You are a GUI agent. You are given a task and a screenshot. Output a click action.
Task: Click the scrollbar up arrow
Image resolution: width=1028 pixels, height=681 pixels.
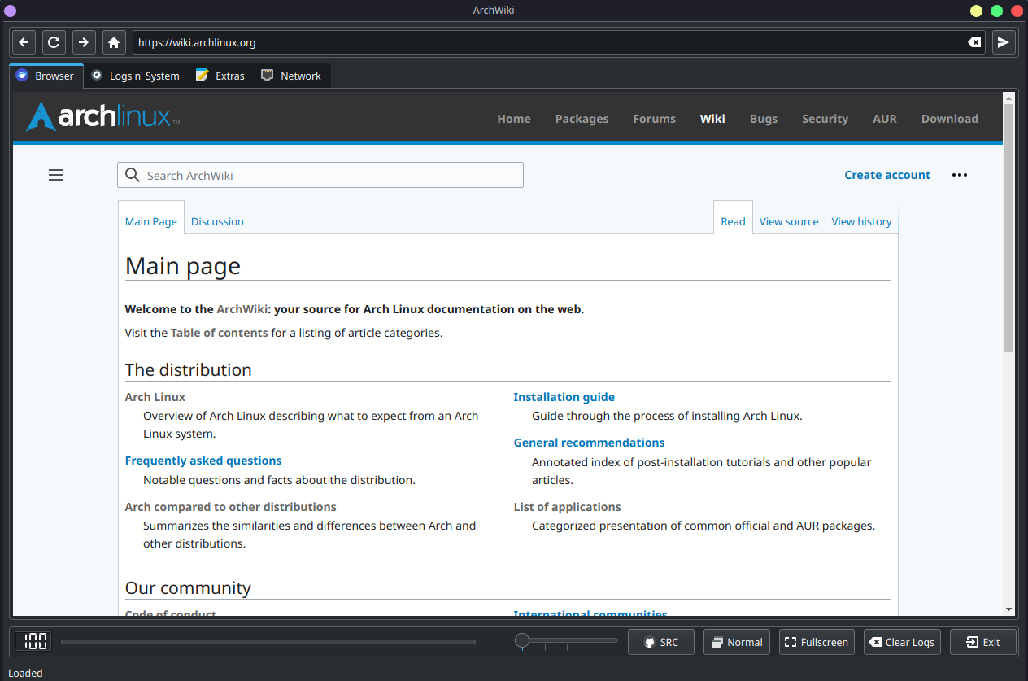coord(1008,97)
